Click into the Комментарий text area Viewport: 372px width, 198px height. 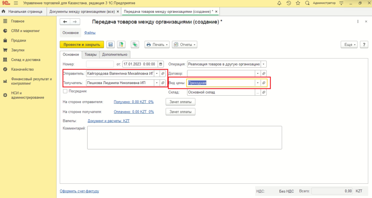coord(185,138)
